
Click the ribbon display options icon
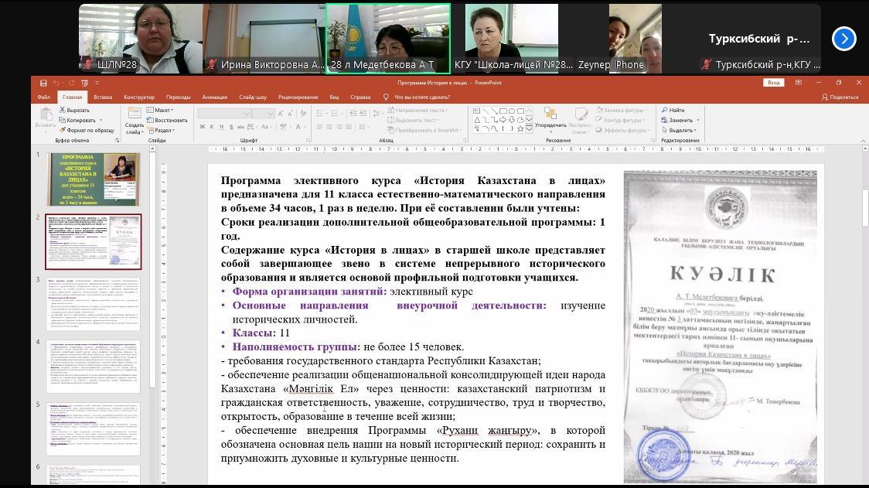tap(799, 83)
